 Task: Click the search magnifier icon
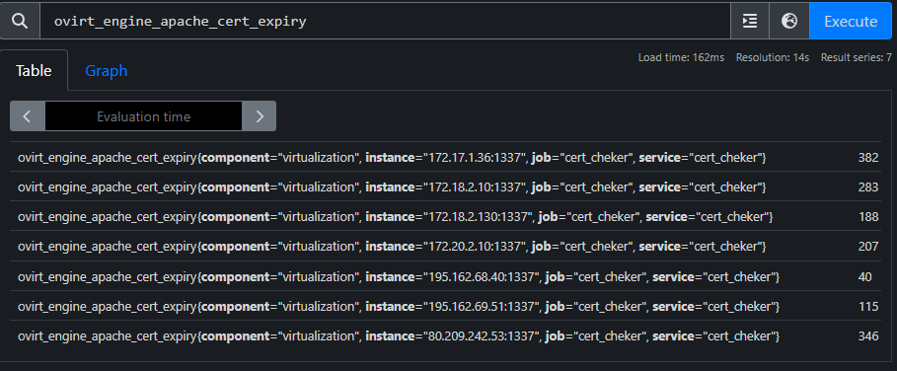click(20, 21)
